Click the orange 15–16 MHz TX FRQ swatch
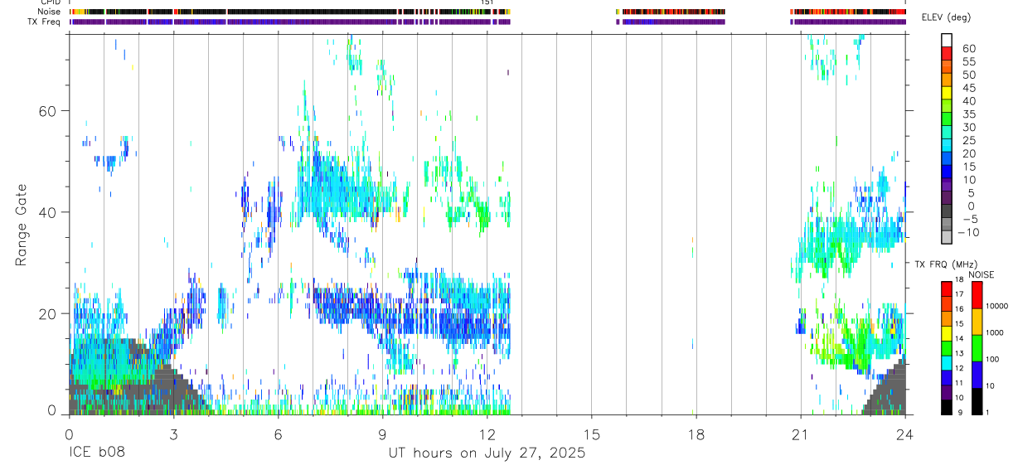1018x470 pixels. point(946,318)
